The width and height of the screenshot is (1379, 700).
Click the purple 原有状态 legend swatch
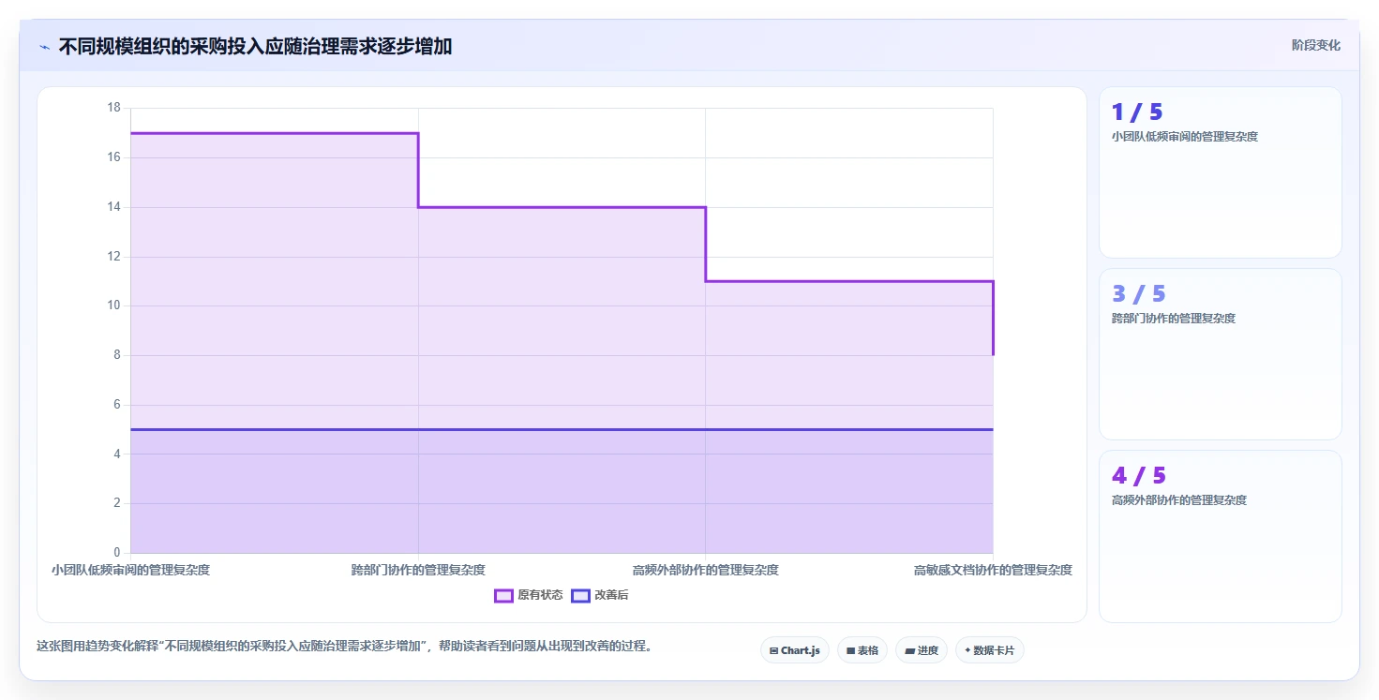point(503,595)
